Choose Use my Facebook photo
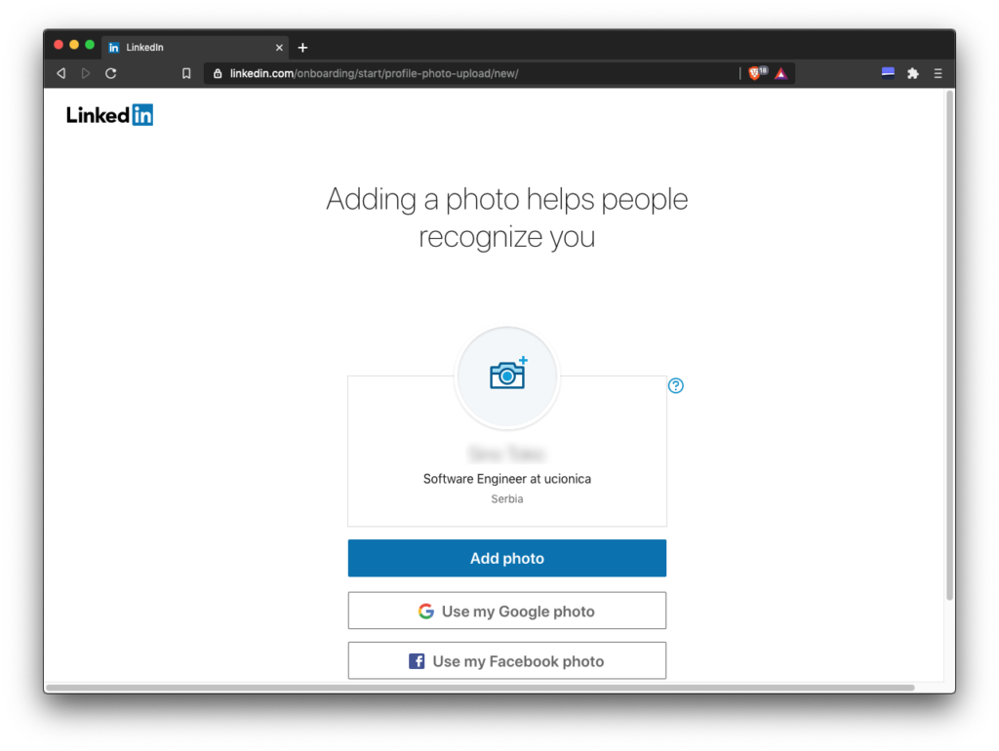Image resolution: width=999 pixels, height=751 pixels. pyautogui.click(x=507, y=661)
